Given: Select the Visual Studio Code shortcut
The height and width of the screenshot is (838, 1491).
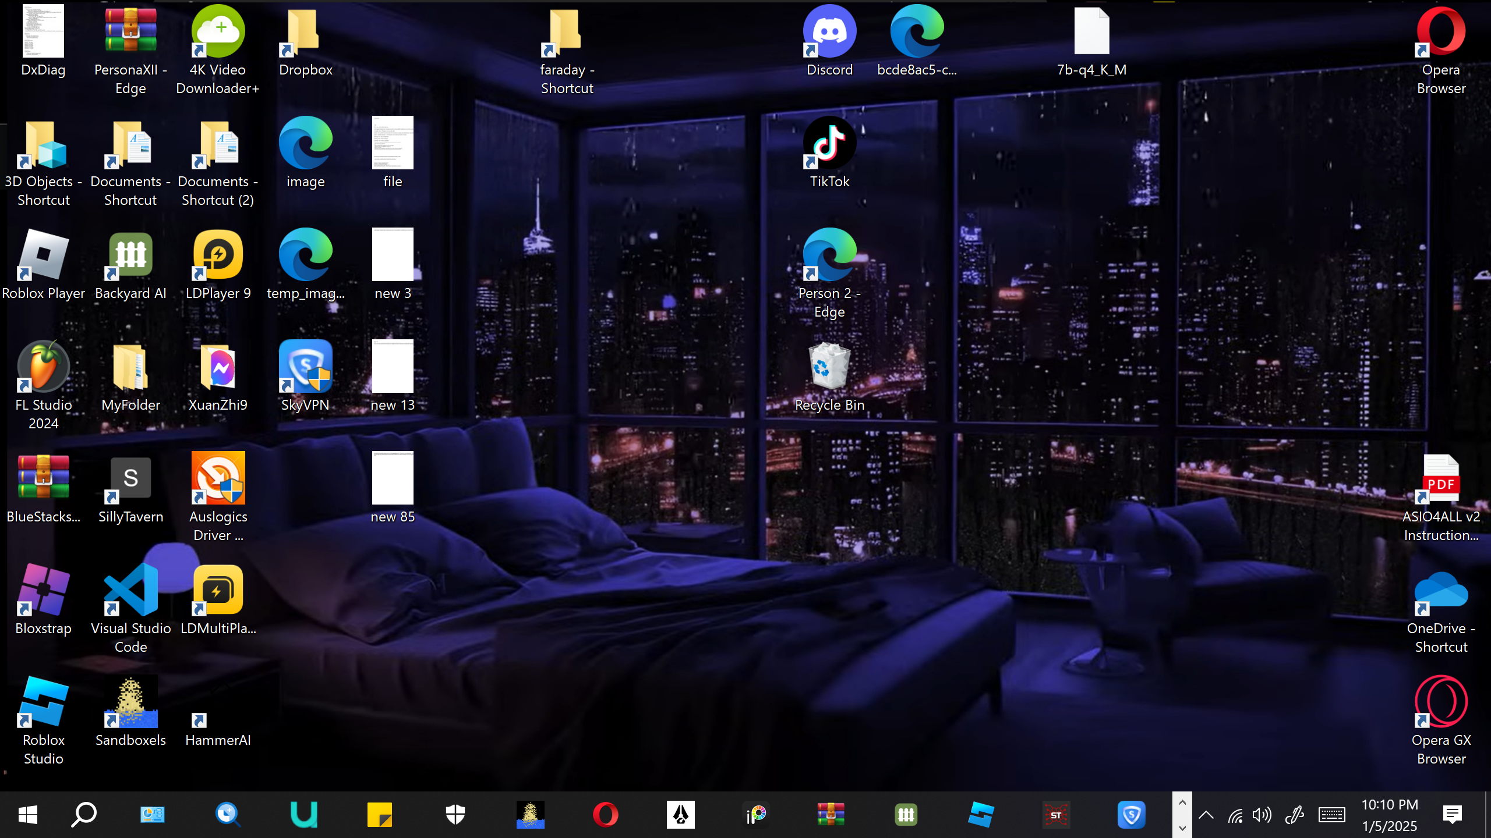Looking at the screenshot, I should 131,591.
